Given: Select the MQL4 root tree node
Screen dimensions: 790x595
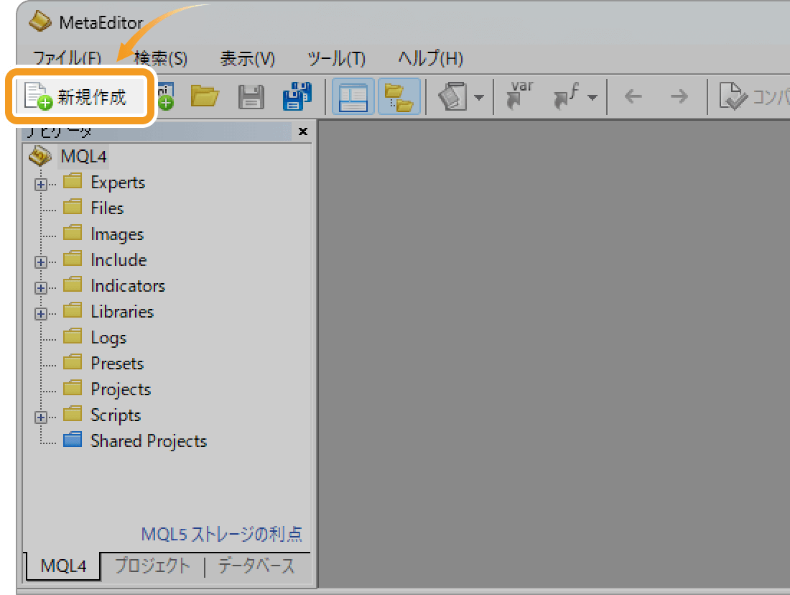Looking at the screenshot, I should 83,157.
